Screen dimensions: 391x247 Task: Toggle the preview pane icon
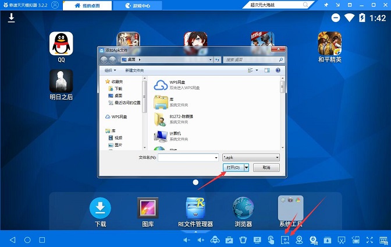tap(267, 70)
